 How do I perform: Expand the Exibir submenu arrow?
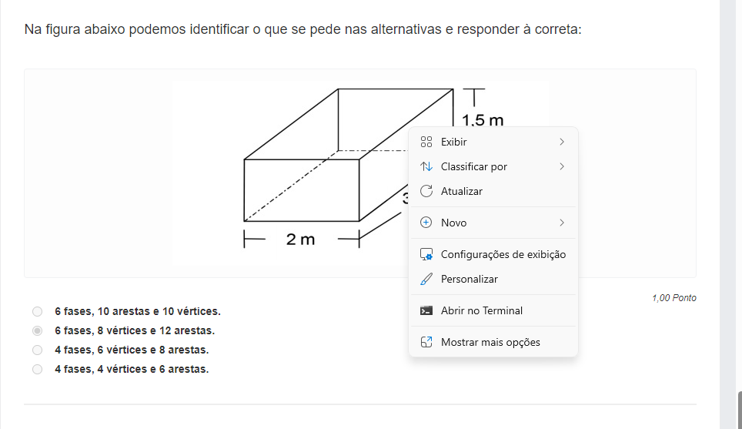(x=562, y=142)
